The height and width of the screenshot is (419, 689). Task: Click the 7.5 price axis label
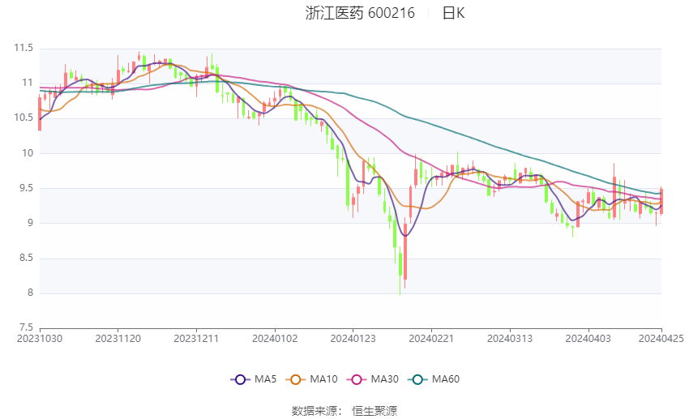[25, 328]
